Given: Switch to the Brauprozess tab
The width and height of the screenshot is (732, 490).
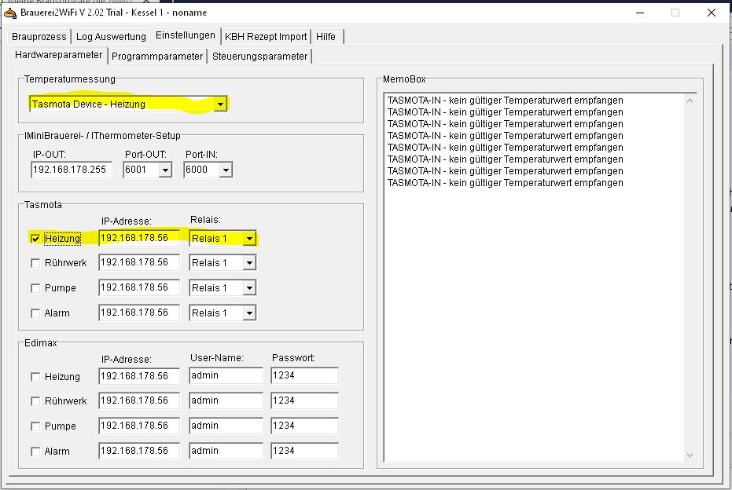Looking at the screenshot, I should [x=40, y=37].
